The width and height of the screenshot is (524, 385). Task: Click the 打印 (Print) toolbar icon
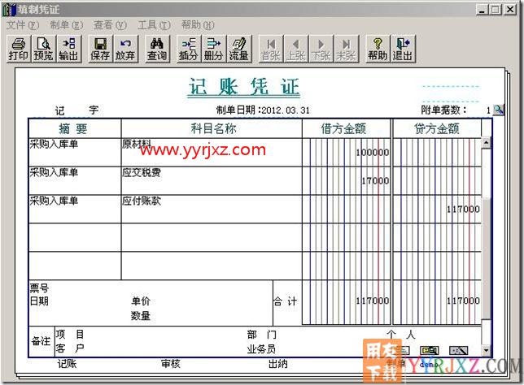[x=19, y=49]
